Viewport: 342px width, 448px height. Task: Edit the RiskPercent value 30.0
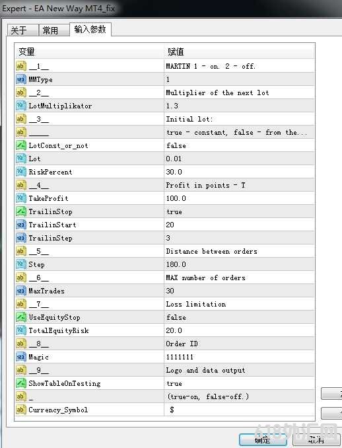(239, 172)
